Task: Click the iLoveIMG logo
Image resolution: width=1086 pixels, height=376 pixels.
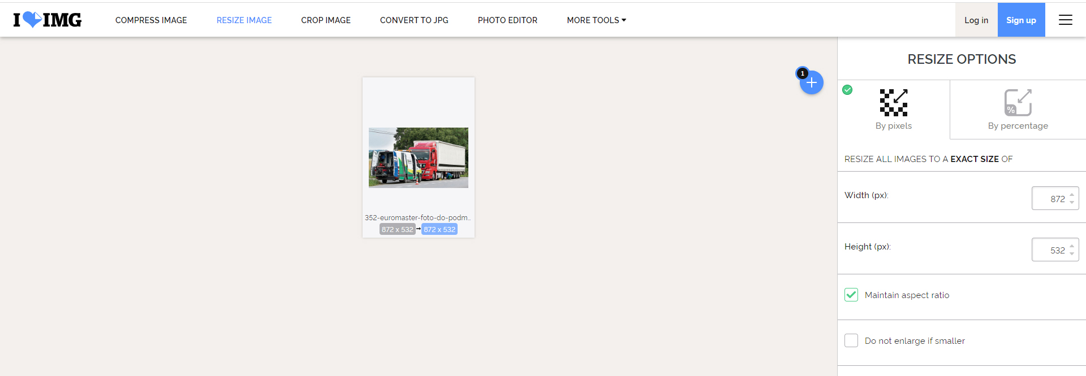Action: coord(48,20)
